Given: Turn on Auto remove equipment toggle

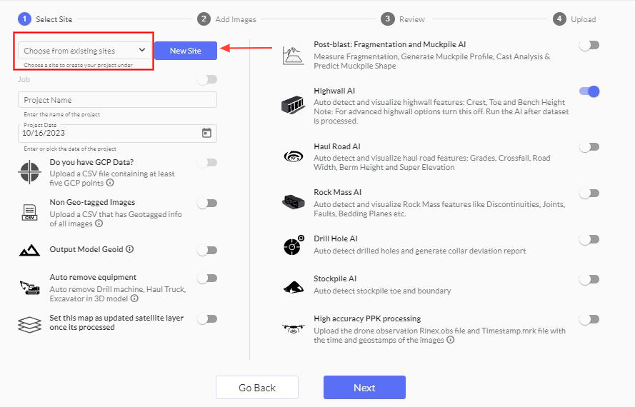Looking at the screenshot, I should tap(207, 278).
